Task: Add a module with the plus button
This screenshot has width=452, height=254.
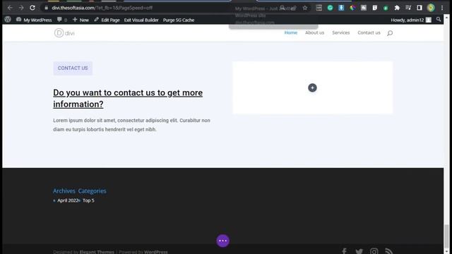Action: (312, 87)
